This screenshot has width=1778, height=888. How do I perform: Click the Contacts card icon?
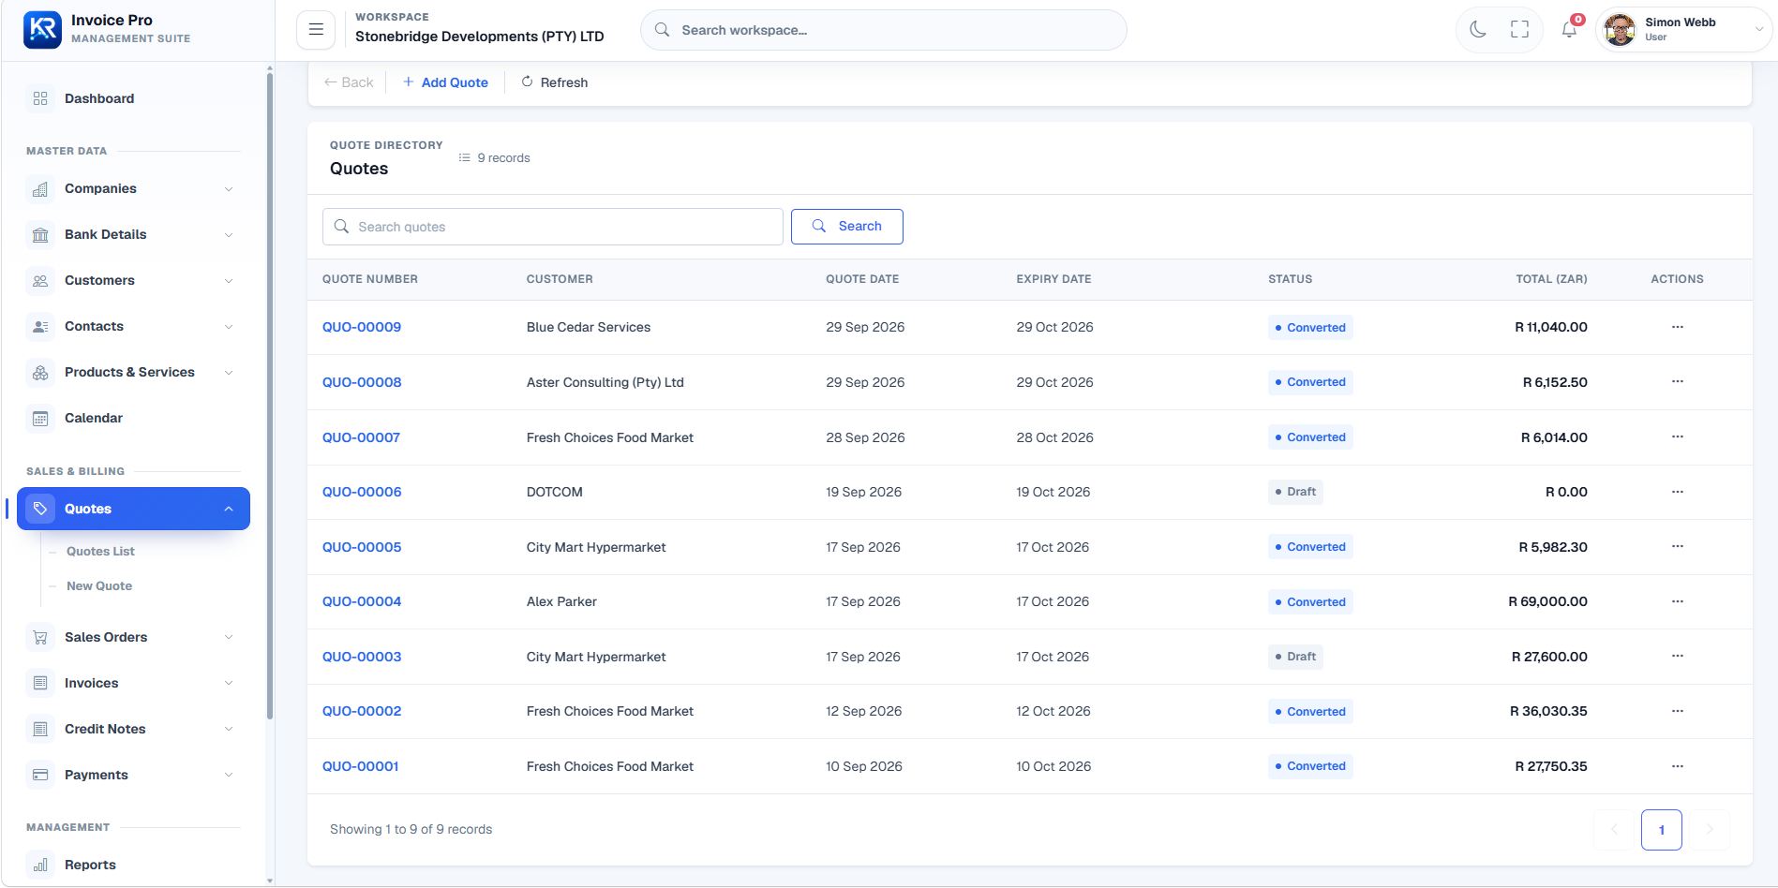click(x=40, y=327)
